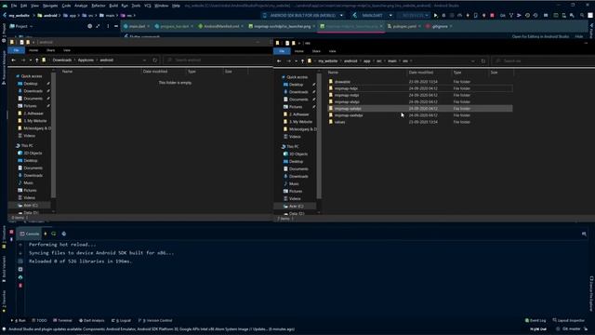Click the Search box in left Explorer
595x335 pixels.
pos(217,60)
